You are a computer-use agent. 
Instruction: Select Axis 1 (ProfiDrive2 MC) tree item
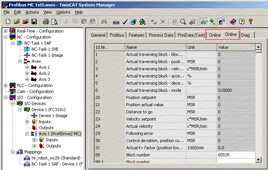click(x=60, y=134)
